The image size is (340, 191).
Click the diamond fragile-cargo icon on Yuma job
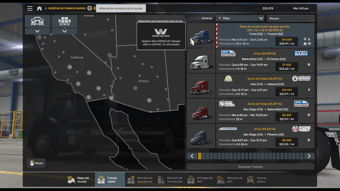coord(305,39)
